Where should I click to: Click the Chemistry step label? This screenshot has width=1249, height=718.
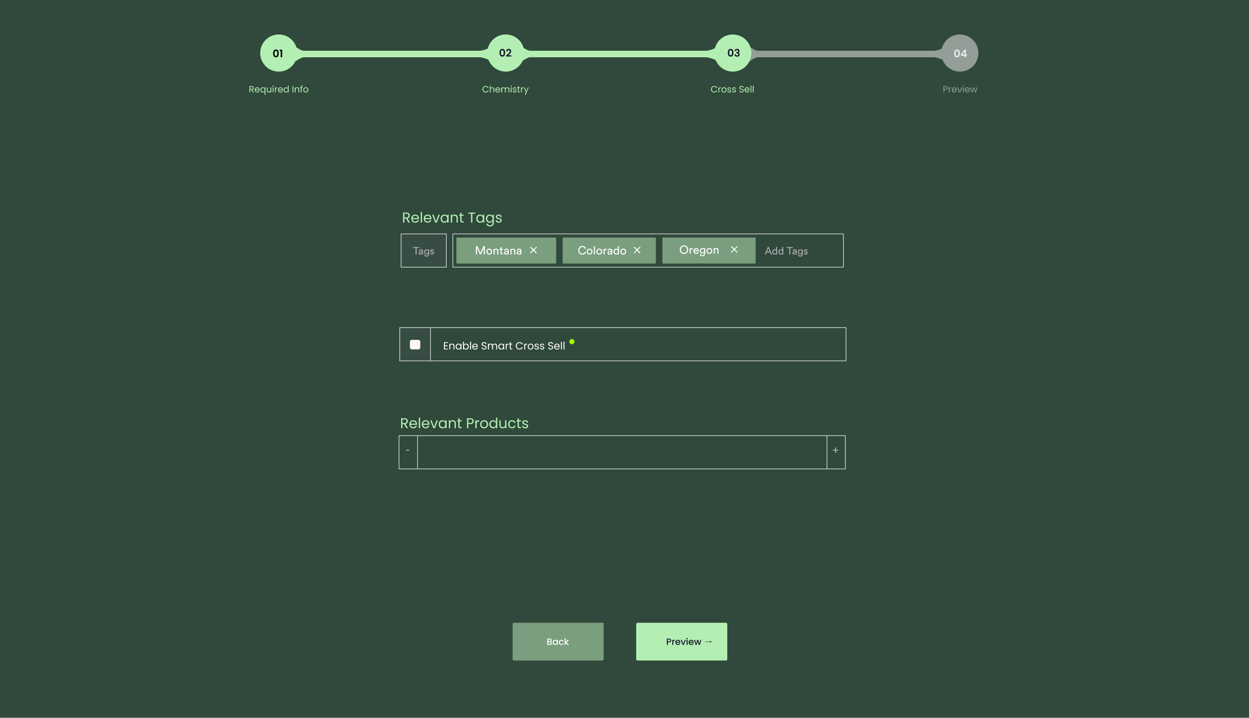click(505, 89)
